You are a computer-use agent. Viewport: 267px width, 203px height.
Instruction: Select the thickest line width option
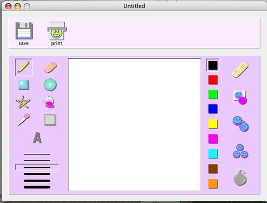pos(37,187)
